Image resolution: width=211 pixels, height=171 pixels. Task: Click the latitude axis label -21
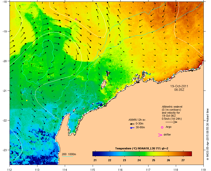point(5,91)
